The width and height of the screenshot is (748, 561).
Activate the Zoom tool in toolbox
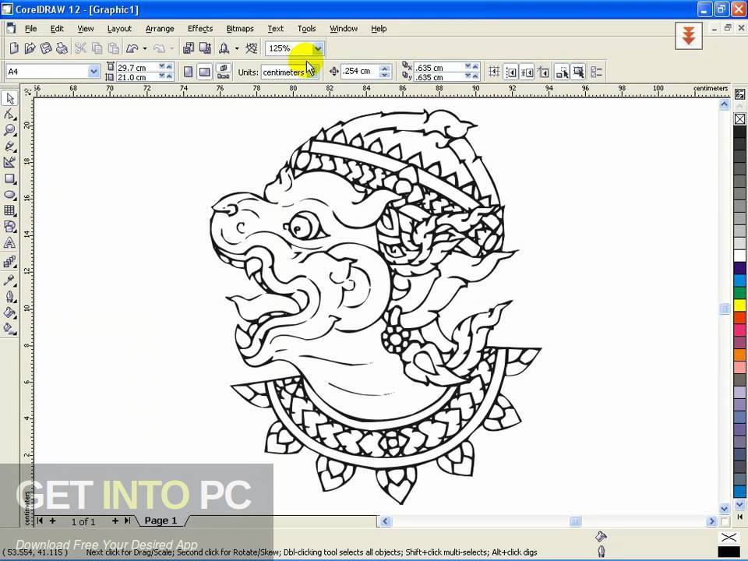tap(9, 130)
